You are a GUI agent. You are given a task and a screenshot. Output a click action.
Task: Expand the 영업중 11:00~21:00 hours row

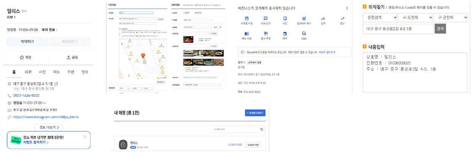(x=29, y=103)
